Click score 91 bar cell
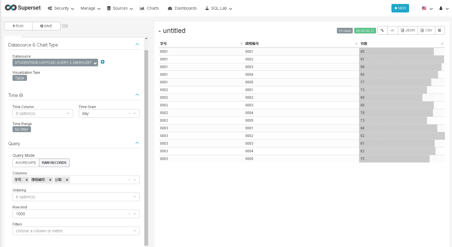This screenshot has width=452, height=247. 402,59
